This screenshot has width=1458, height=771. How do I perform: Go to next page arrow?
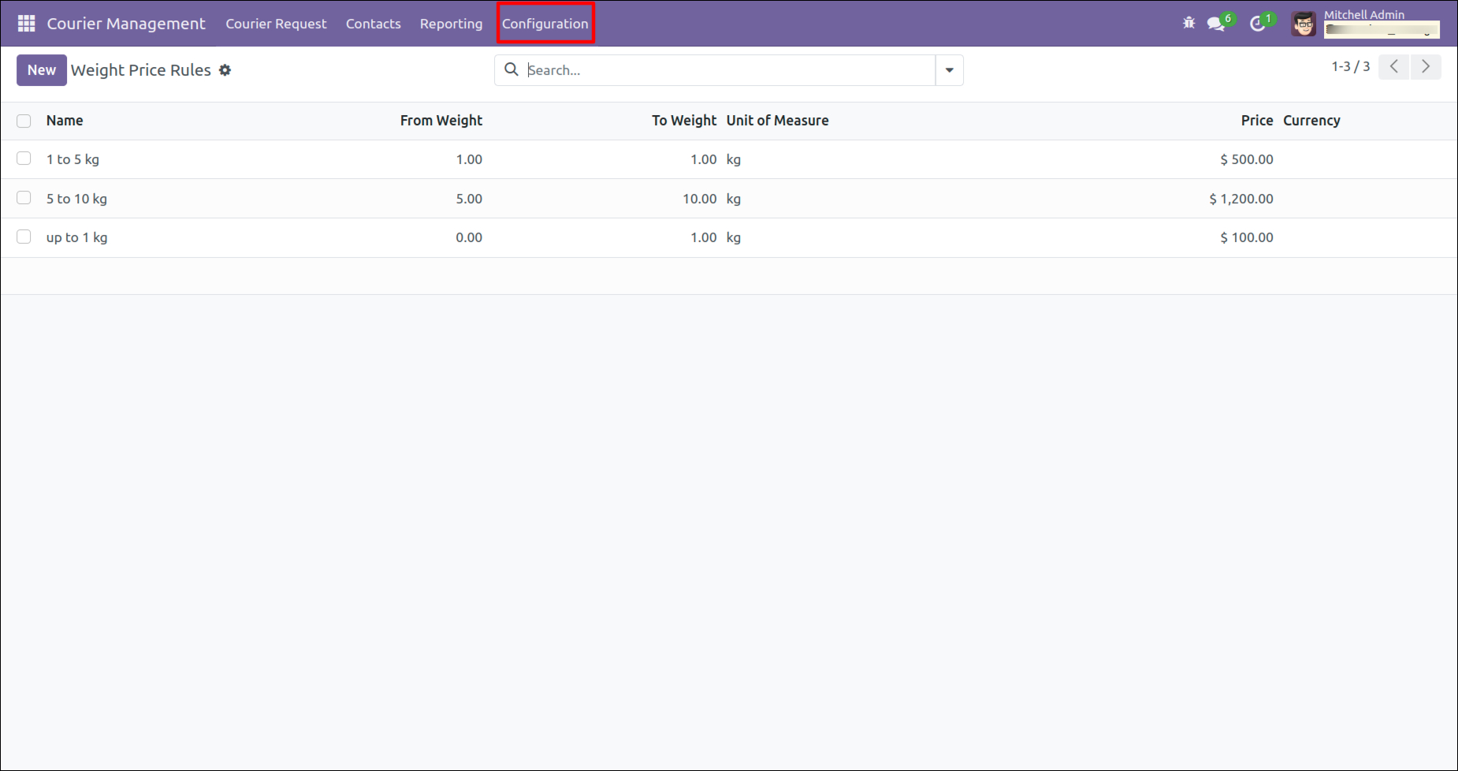coord(1426,66)
